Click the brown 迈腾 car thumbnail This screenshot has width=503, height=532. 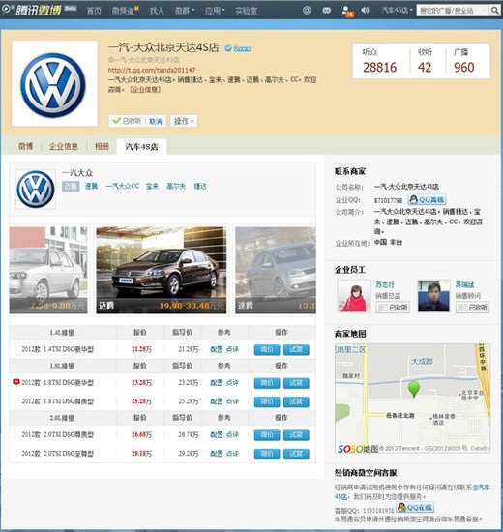pos(162,270)
